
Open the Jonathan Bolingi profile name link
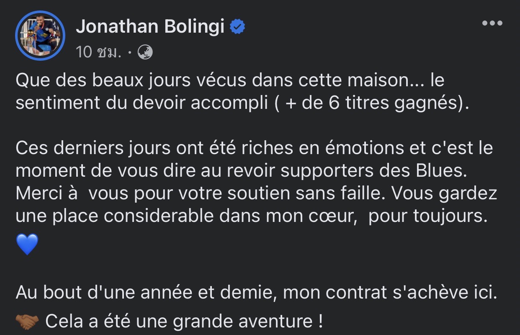pos(150,27)
